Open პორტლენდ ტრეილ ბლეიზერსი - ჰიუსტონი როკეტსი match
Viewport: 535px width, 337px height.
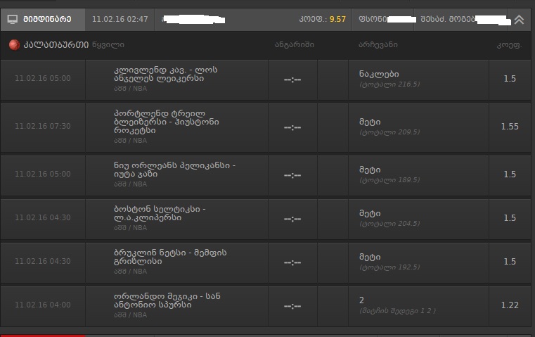click(x=167, y=122)
